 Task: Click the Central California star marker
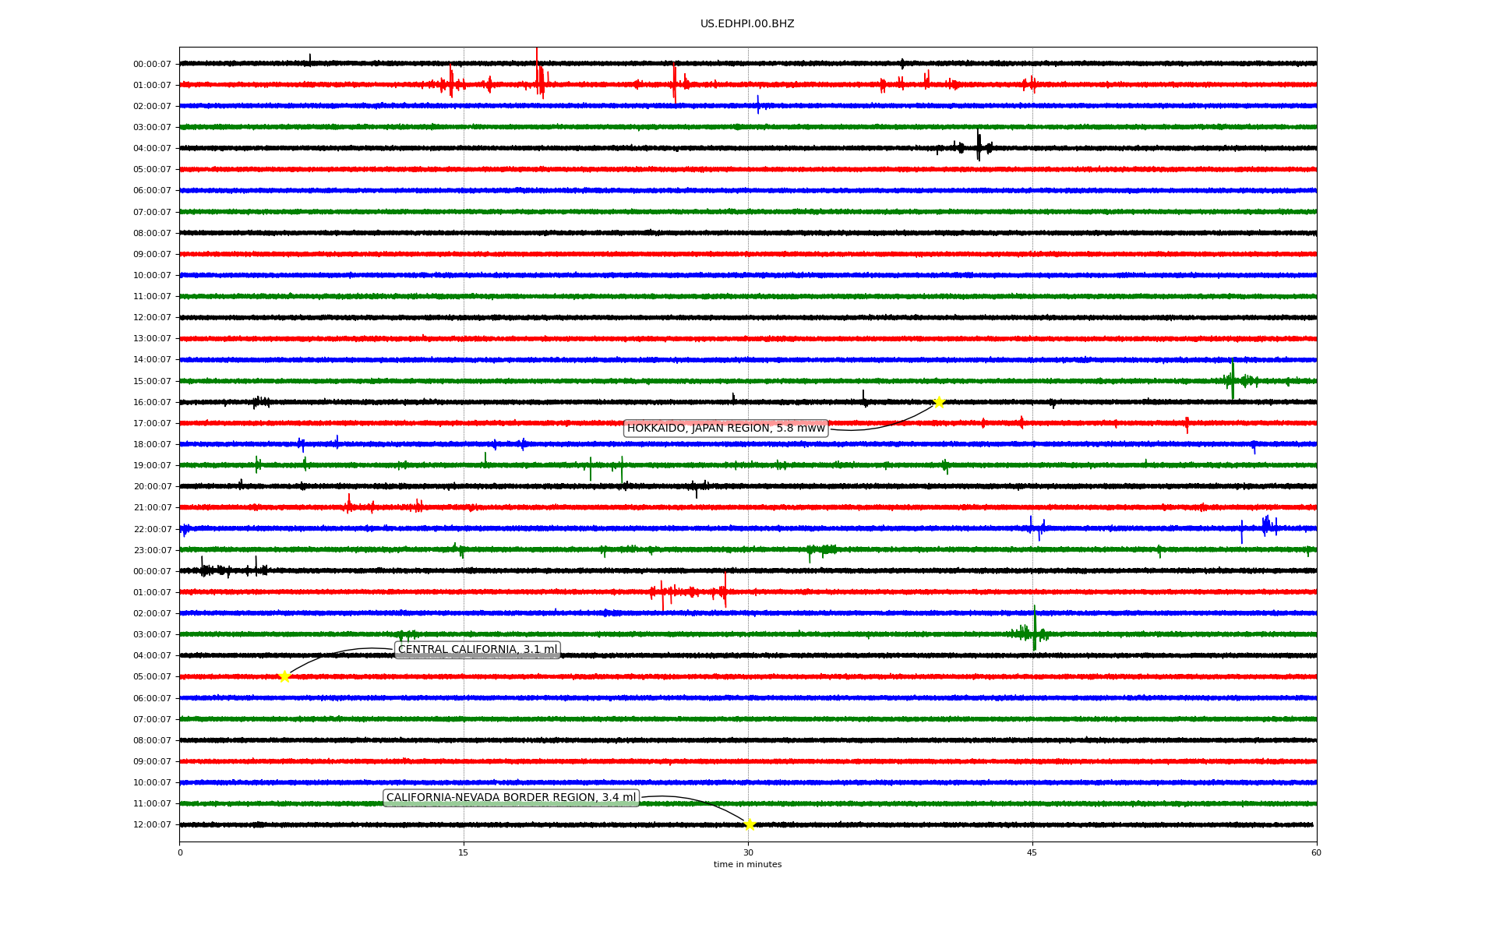[284, 676]
